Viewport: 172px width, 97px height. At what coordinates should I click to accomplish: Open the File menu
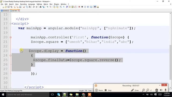[x=2, y=4]
